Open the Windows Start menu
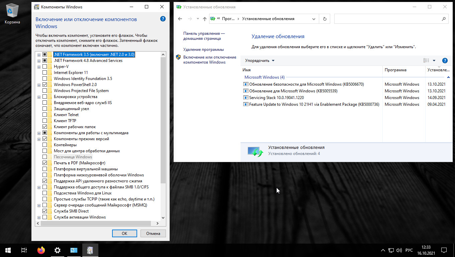Screen dimensions: 455x257 [8, 250]
